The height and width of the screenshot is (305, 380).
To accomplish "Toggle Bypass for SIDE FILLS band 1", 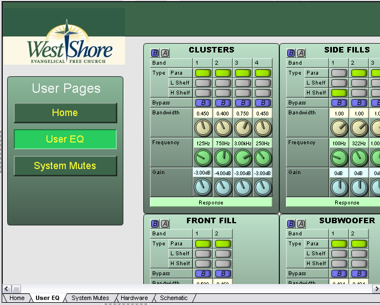I will [x=339, y=103].
